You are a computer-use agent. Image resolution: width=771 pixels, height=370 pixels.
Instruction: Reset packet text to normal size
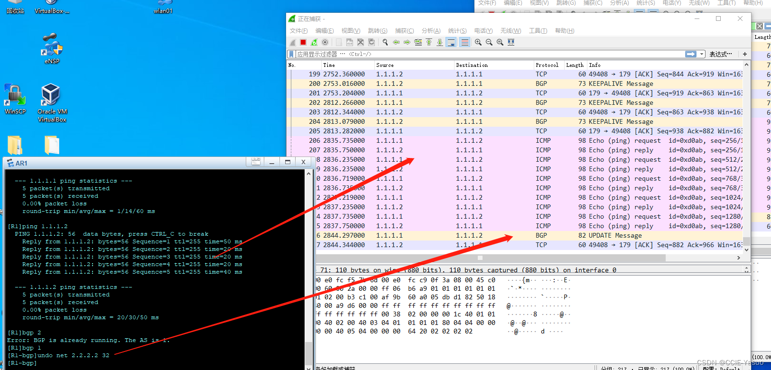click(x=500, y=42)
